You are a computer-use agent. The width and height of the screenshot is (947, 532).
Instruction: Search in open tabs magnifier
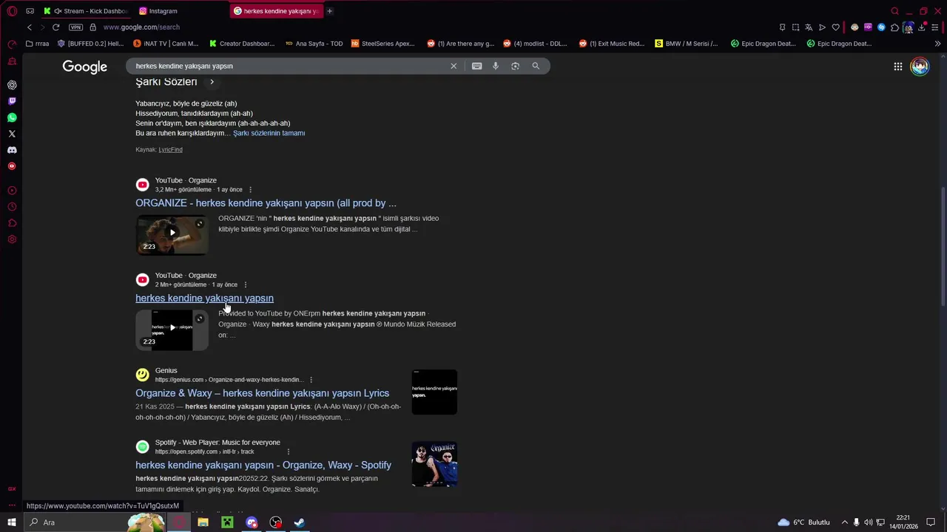(894, 11)
